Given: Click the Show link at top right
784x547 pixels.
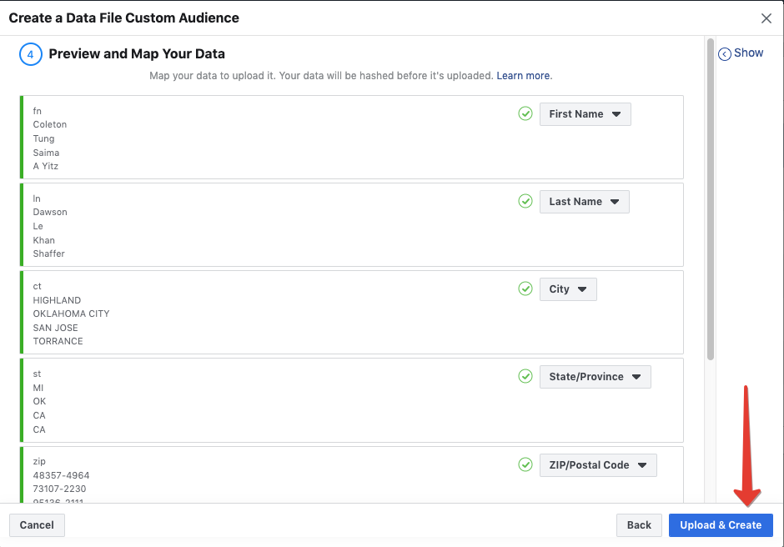Looking at the screenshot, I should (748, 53).
